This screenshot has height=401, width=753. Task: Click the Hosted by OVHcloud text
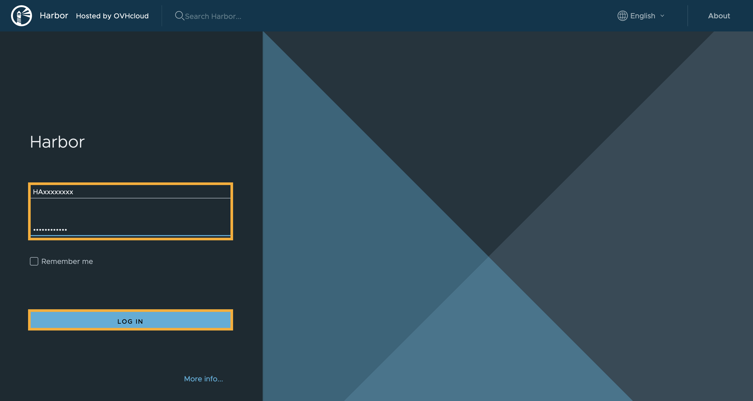(112, 16)
